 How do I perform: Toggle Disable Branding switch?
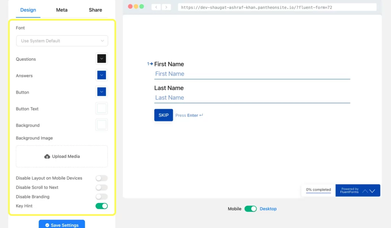[102, 197]
